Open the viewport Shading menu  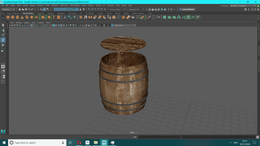click(x=18, y=23)
